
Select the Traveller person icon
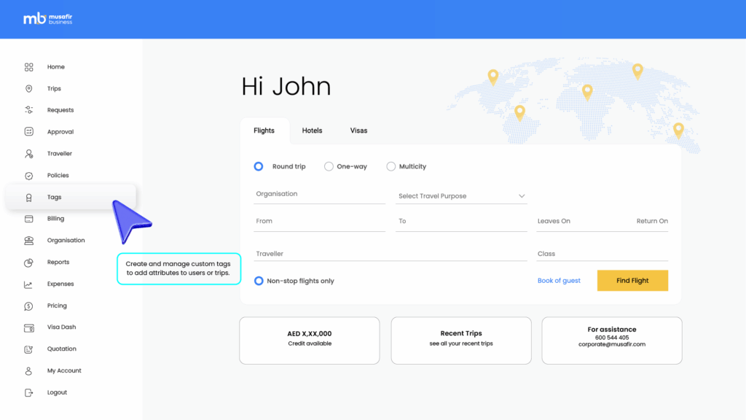pos(29,154)
